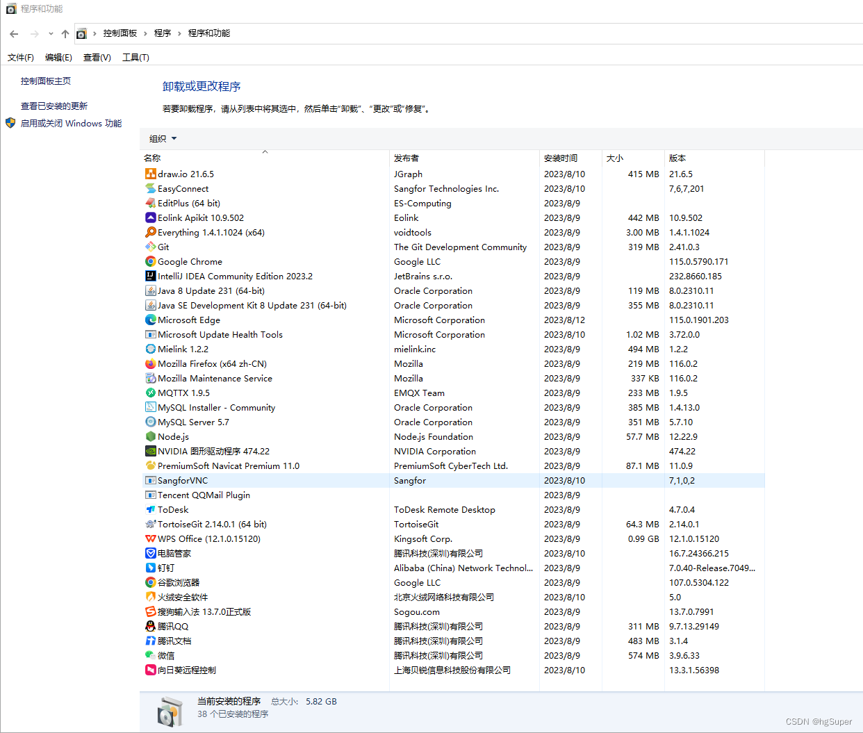Screen dimensions: 863x733
Task: Select the draw.io 21.6.5 program icon
Action: pos(149,174)
